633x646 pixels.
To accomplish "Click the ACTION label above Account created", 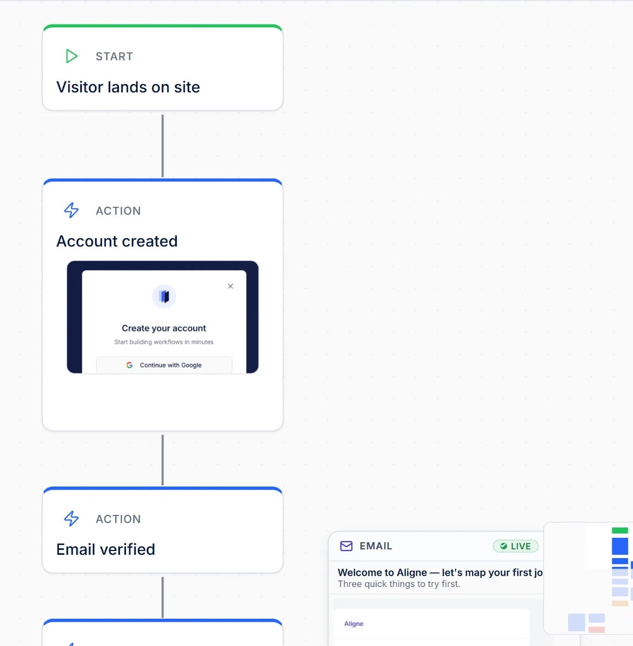I will tap(118, 211).
